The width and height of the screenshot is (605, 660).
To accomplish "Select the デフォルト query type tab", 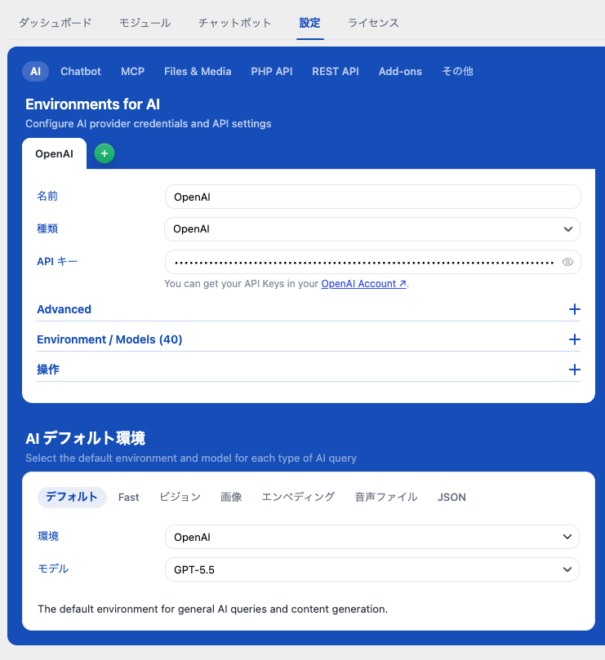I will (x=72, y=498).
